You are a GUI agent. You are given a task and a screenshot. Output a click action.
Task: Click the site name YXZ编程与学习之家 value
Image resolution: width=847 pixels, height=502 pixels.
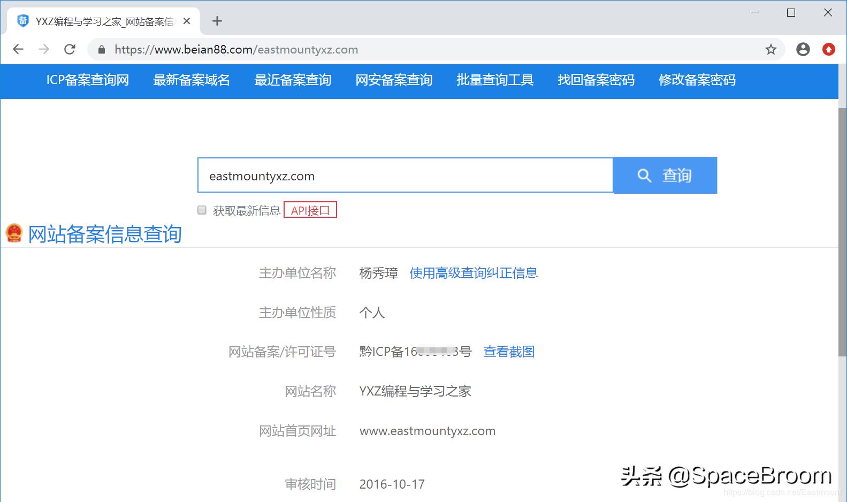pyautogui.click(x=415, y=391)
